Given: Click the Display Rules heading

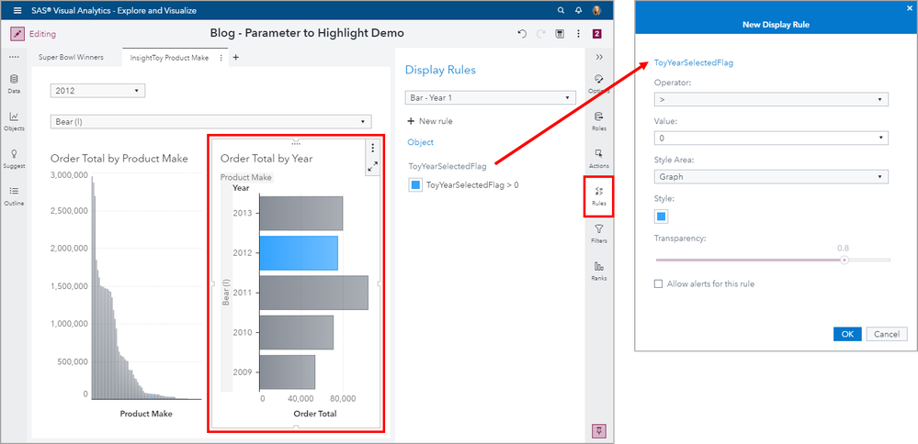Looking at the screenshot, I should point(440,70).
